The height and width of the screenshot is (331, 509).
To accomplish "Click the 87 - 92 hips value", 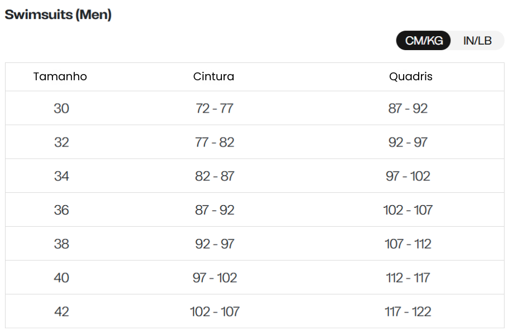I will [x=408, y=109].
